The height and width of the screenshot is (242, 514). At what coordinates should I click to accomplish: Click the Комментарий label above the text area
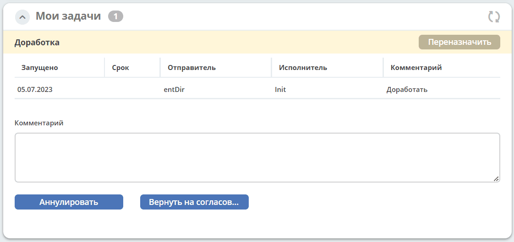pos(39,124)
